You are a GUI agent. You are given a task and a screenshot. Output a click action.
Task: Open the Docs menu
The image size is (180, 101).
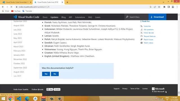tap(45, 17)
